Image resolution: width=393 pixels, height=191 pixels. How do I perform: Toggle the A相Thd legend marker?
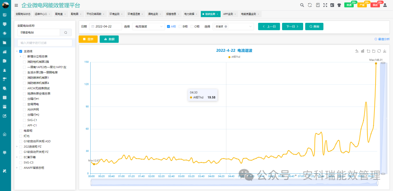[229, 57]
